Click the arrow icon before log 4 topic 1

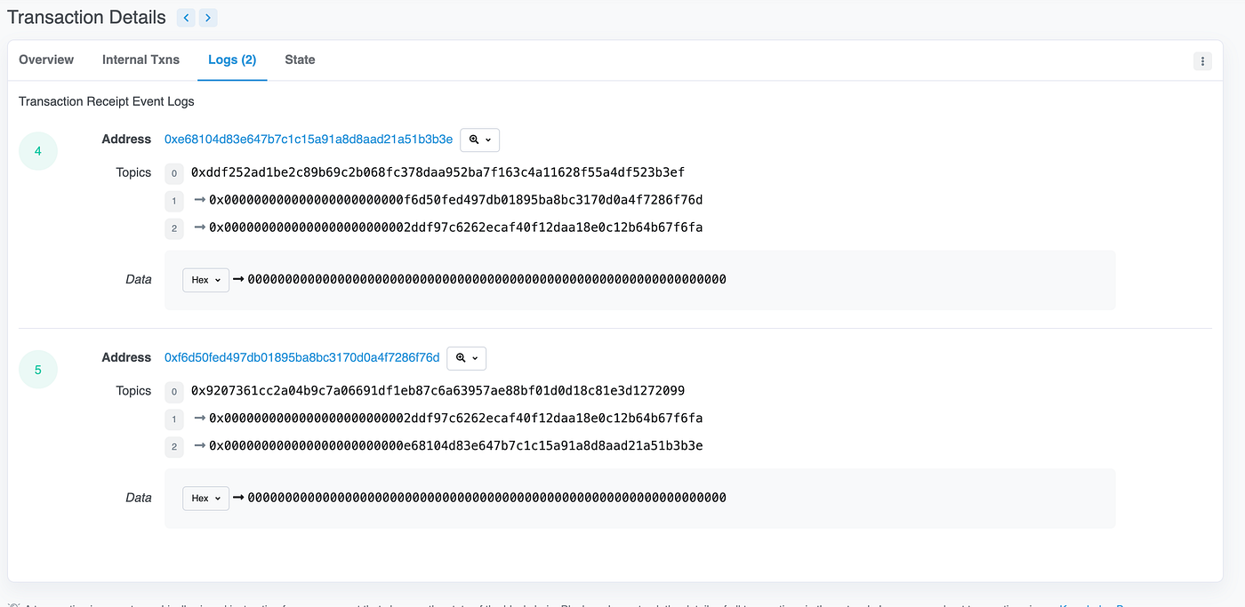pos(199,200)
